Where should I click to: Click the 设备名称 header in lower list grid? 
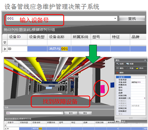point(39,122)
